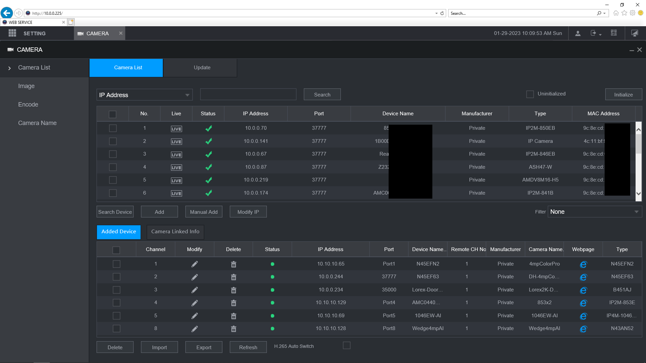Click the Import button
646x363 pixels.
pos(159,347)
